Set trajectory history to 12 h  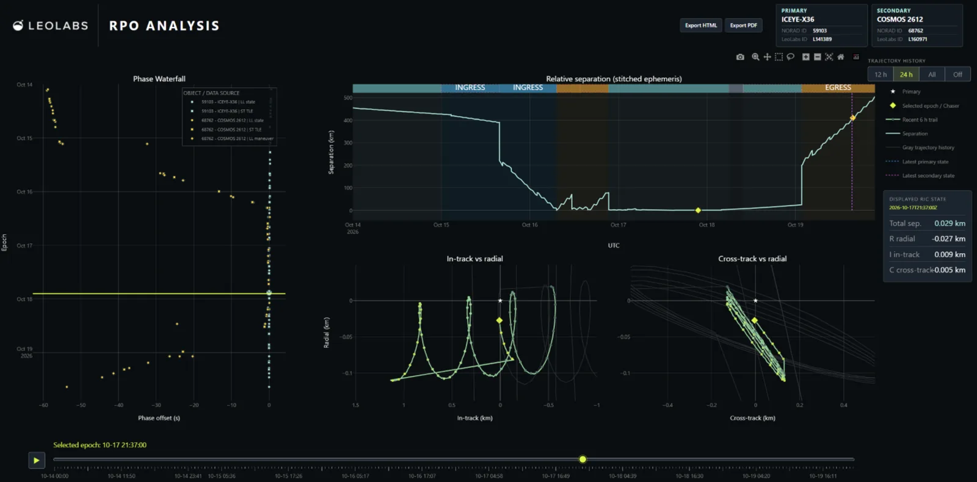pyautogui.click(x=881, y=74)
